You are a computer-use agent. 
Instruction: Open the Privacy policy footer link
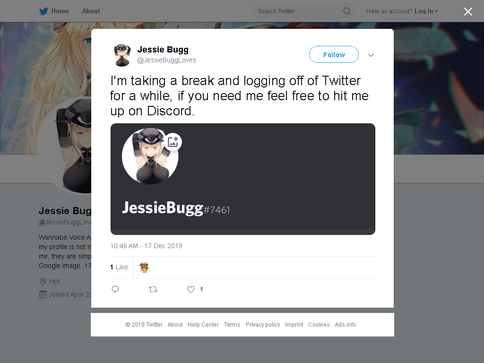[263, 325]
